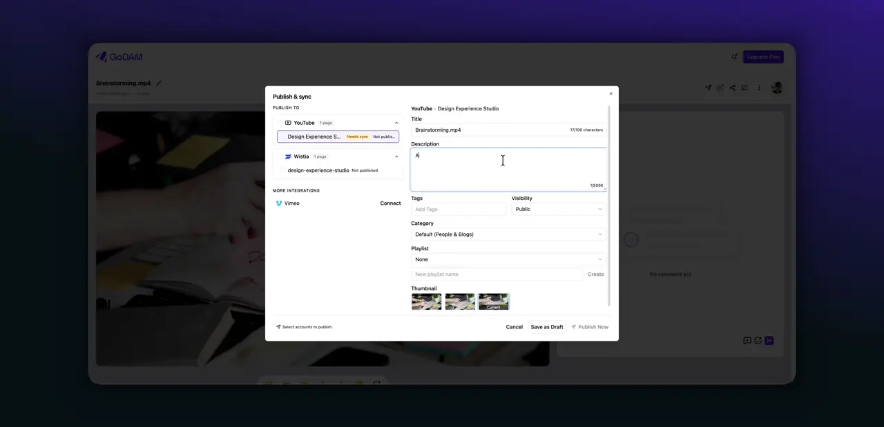Viewport: 884px width, 427px height.
Task: Open the three-dot more menu in background
Action: (x=759, y=88)
